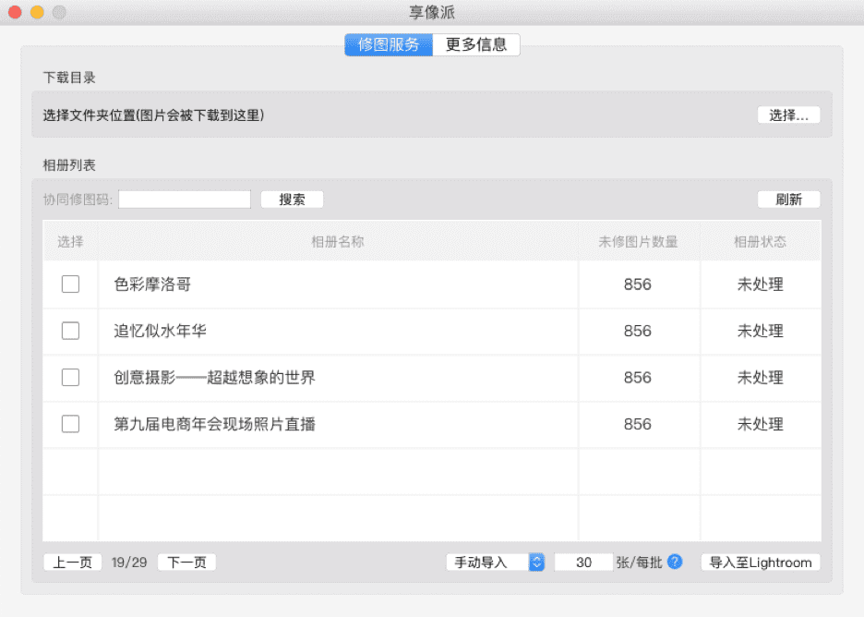This screenshot has width=864, height=617.
Task: Refresh the album list with 刷新
Action: (788, 200)
